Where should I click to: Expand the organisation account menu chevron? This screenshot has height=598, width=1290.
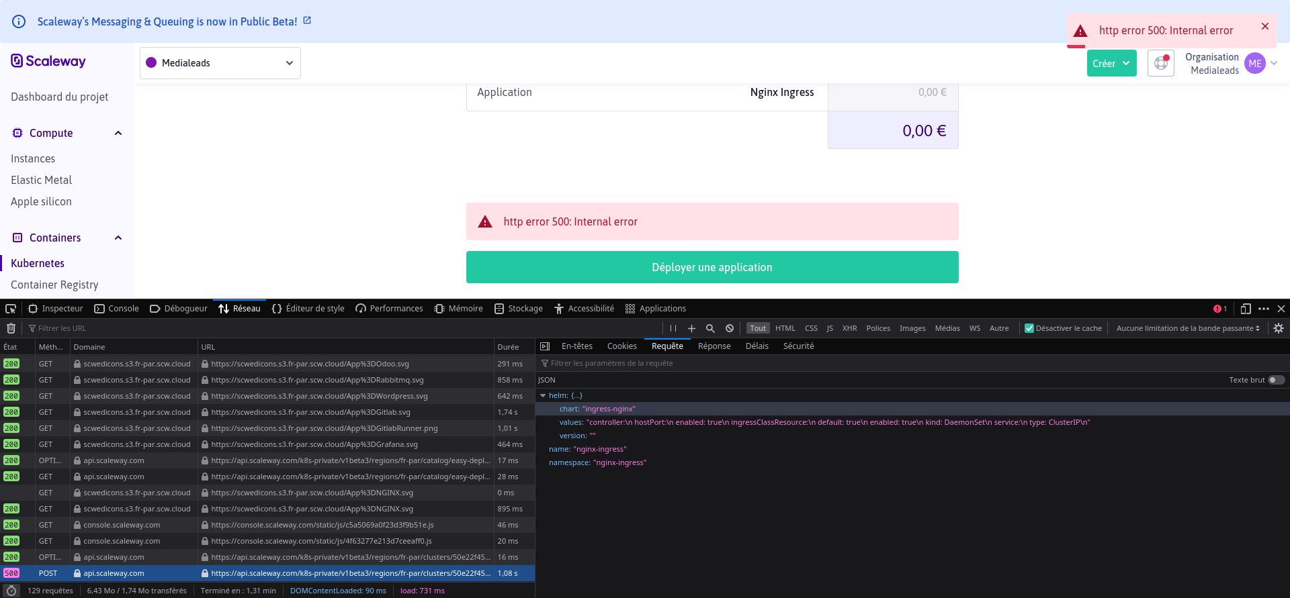pos(1274,63)
